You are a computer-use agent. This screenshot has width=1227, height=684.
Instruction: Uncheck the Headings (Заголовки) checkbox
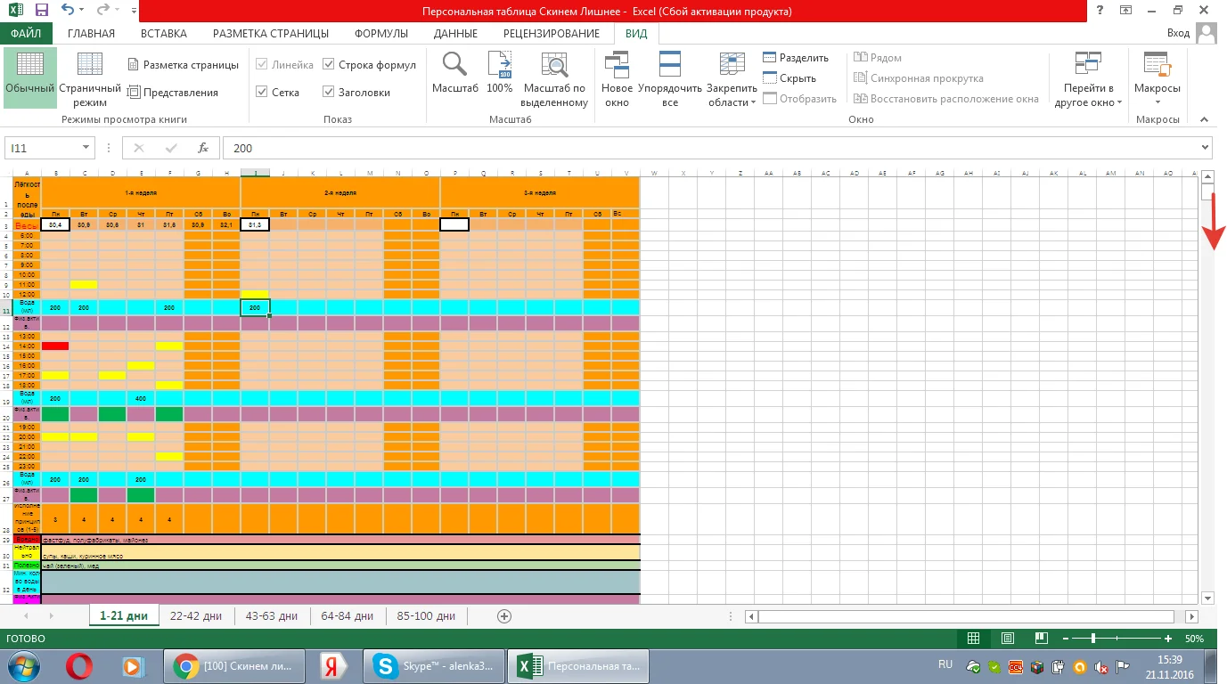[x=329, y=92]
